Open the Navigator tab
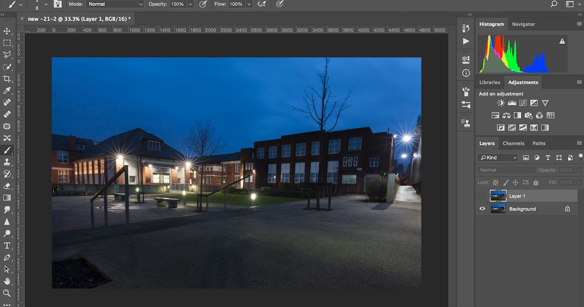Viewport: 584px width, 307px height. (x=524, y=23)
